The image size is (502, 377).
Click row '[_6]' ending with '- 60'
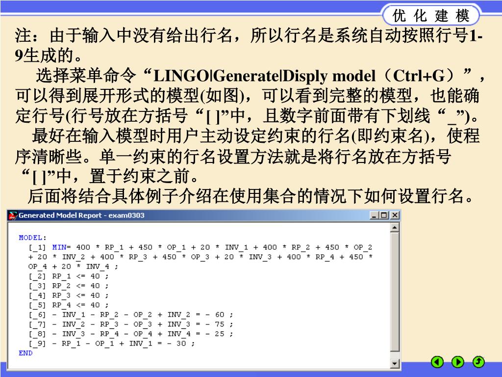(130, 315)
